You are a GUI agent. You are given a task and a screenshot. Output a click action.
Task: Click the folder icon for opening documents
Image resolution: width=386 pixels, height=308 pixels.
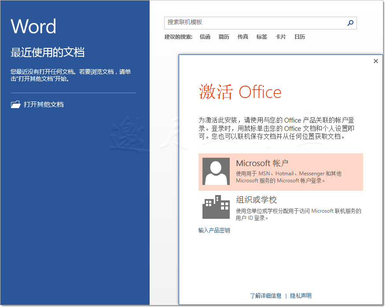pos(15,105)
